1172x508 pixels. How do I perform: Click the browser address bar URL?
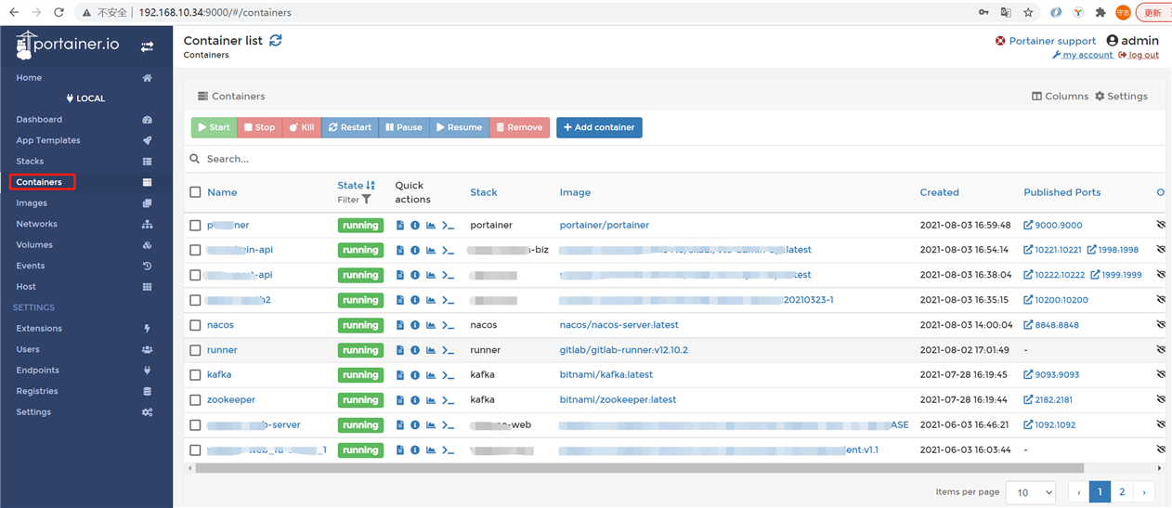click(x=215, y=13)
